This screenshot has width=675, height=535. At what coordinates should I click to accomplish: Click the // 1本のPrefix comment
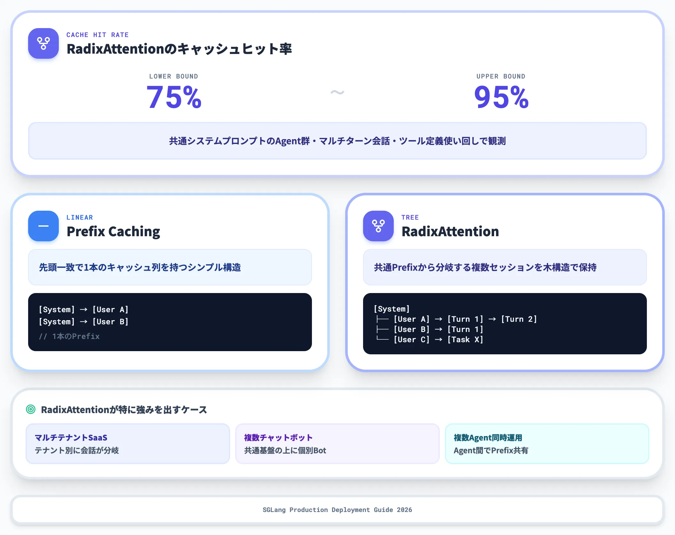pos(69,336)
